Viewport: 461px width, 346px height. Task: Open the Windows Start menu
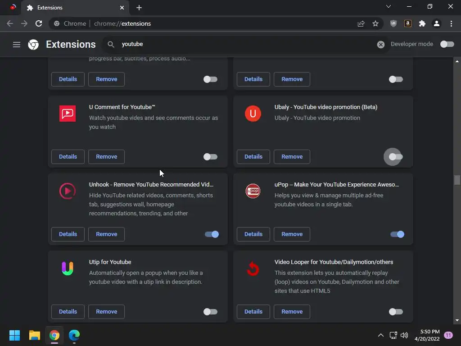[x=14, y=335]
